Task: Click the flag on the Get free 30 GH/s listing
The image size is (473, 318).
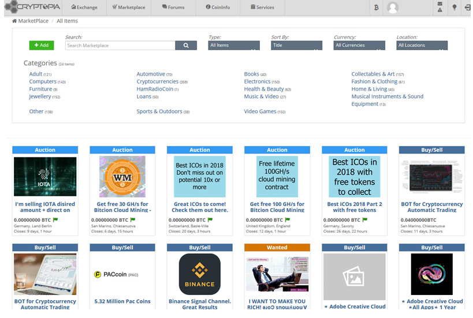Action: pyautogui.click(x=133, y=220)
